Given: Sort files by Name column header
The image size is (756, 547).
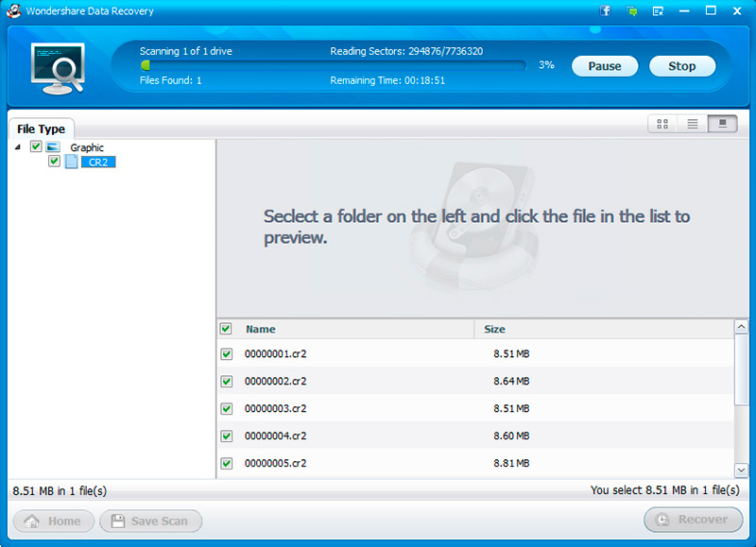Looking at the screenshot, I should pyautogui.click(x=261, y=330).
